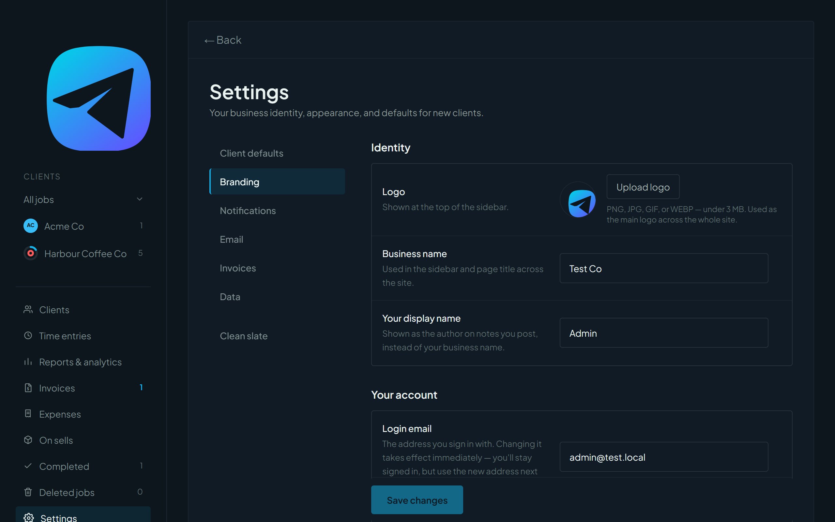Click the Harbour Coffee Co avatar icon
Viewport: 835px width, 522px height.
coord(31,253)
